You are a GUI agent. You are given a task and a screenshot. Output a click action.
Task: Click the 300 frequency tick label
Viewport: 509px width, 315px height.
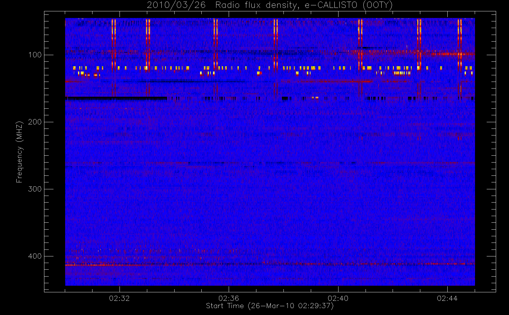point(35,189)
